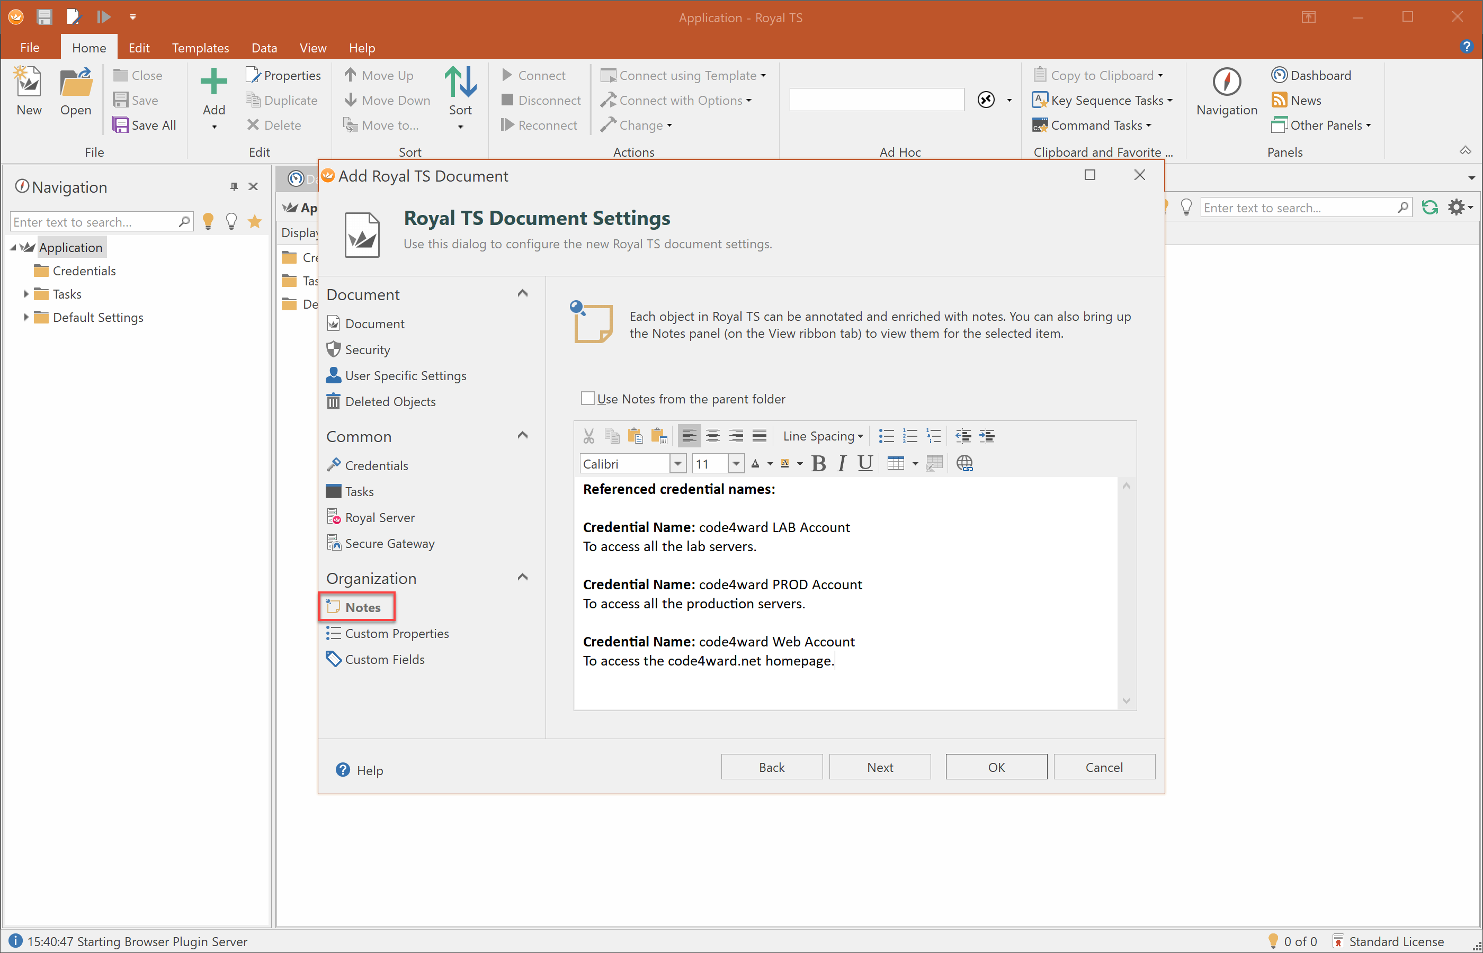The image size is (1483, 953).
Task: Click the Bold formatting icon
Action: [818, 463]
